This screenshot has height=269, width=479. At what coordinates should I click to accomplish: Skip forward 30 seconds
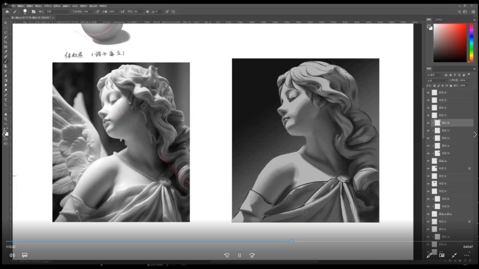[252, 255]
